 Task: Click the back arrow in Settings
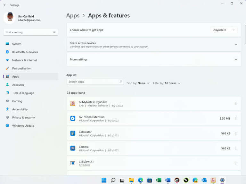(x=5, y=5)
